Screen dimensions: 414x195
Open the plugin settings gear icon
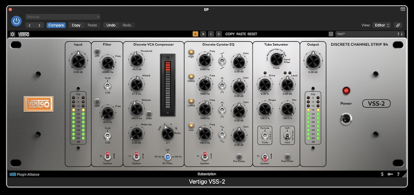12,34
